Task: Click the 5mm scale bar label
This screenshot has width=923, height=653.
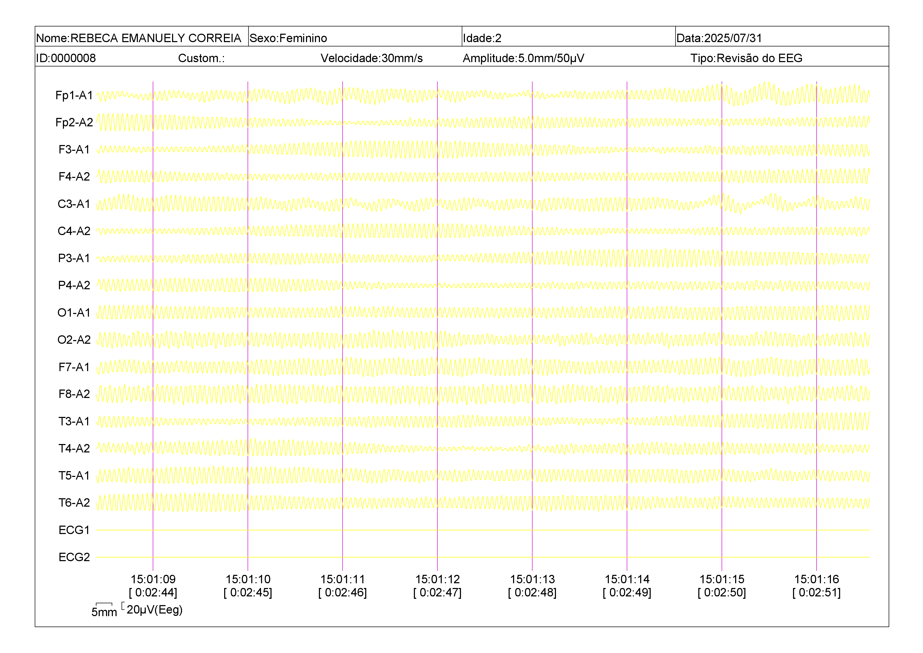Action: [104, 612]
